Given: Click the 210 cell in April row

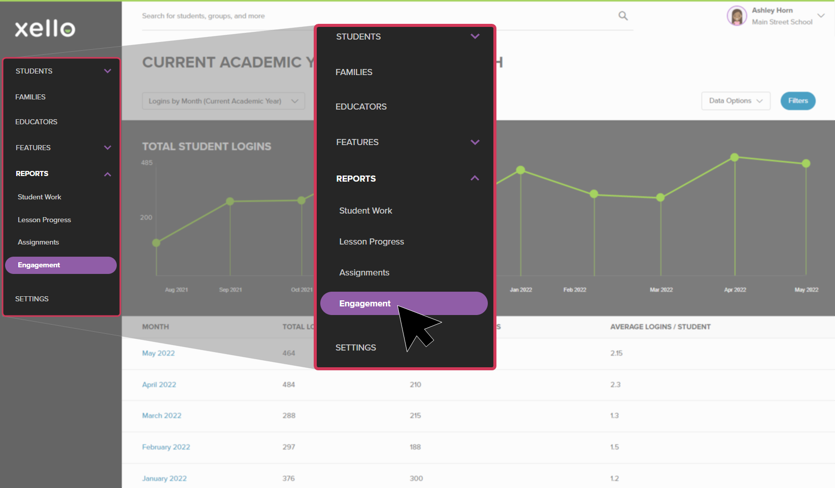Looking at the screenshot, I should point(415,385).
